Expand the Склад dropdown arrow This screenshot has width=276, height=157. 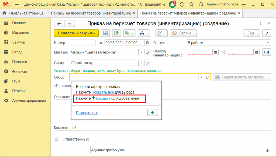point(141,63)
